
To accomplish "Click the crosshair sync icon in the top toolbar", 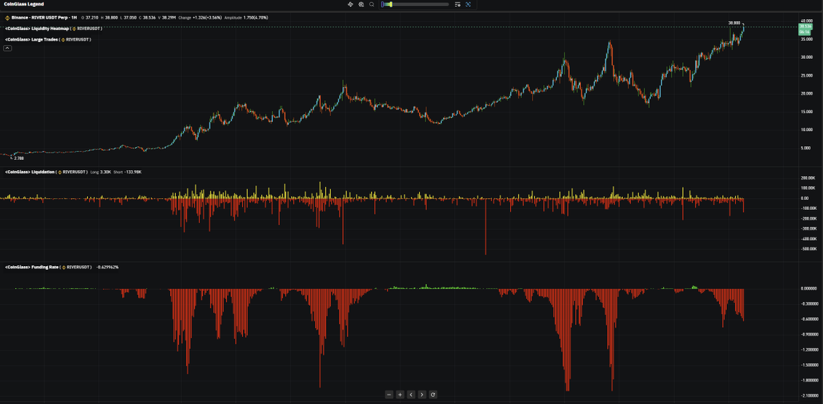I will pyautogui.click(x=350, y=4).
